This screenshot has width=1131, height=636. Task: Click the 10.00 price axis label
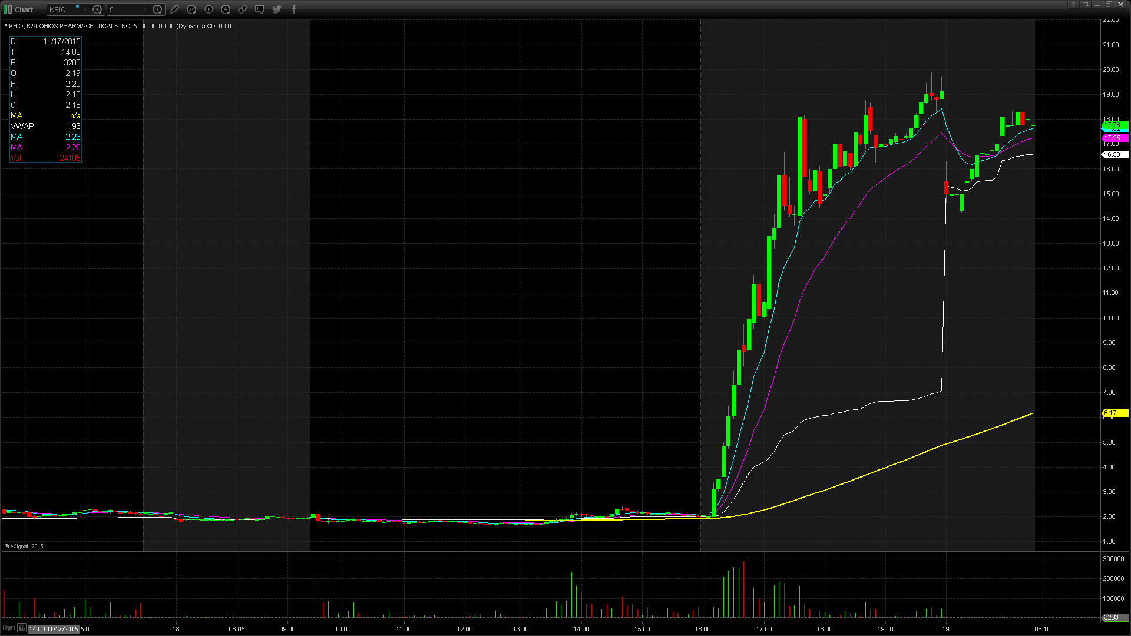pyautogui.click(x=1111, y=318)
